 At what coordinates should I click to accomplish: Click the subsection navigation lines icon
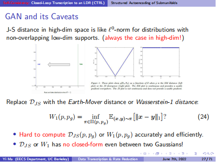tap(170, 154)
